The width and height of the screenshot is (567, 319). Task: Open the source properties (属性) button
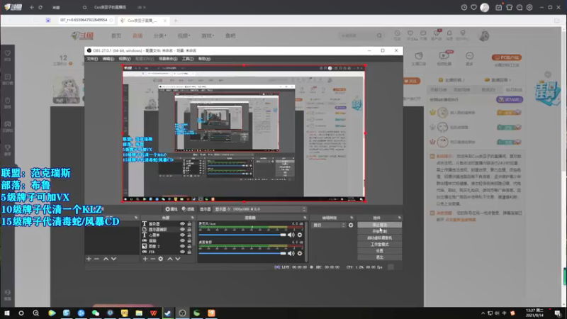pyautogui.click(x=172, y=209)
